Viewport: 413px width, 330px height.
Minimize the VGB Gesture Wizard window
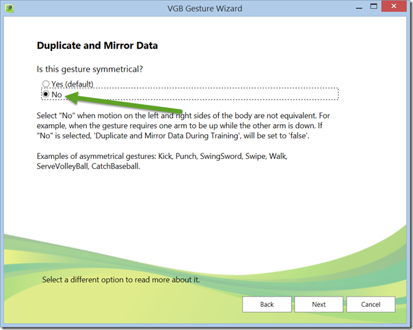coord(359,7)
